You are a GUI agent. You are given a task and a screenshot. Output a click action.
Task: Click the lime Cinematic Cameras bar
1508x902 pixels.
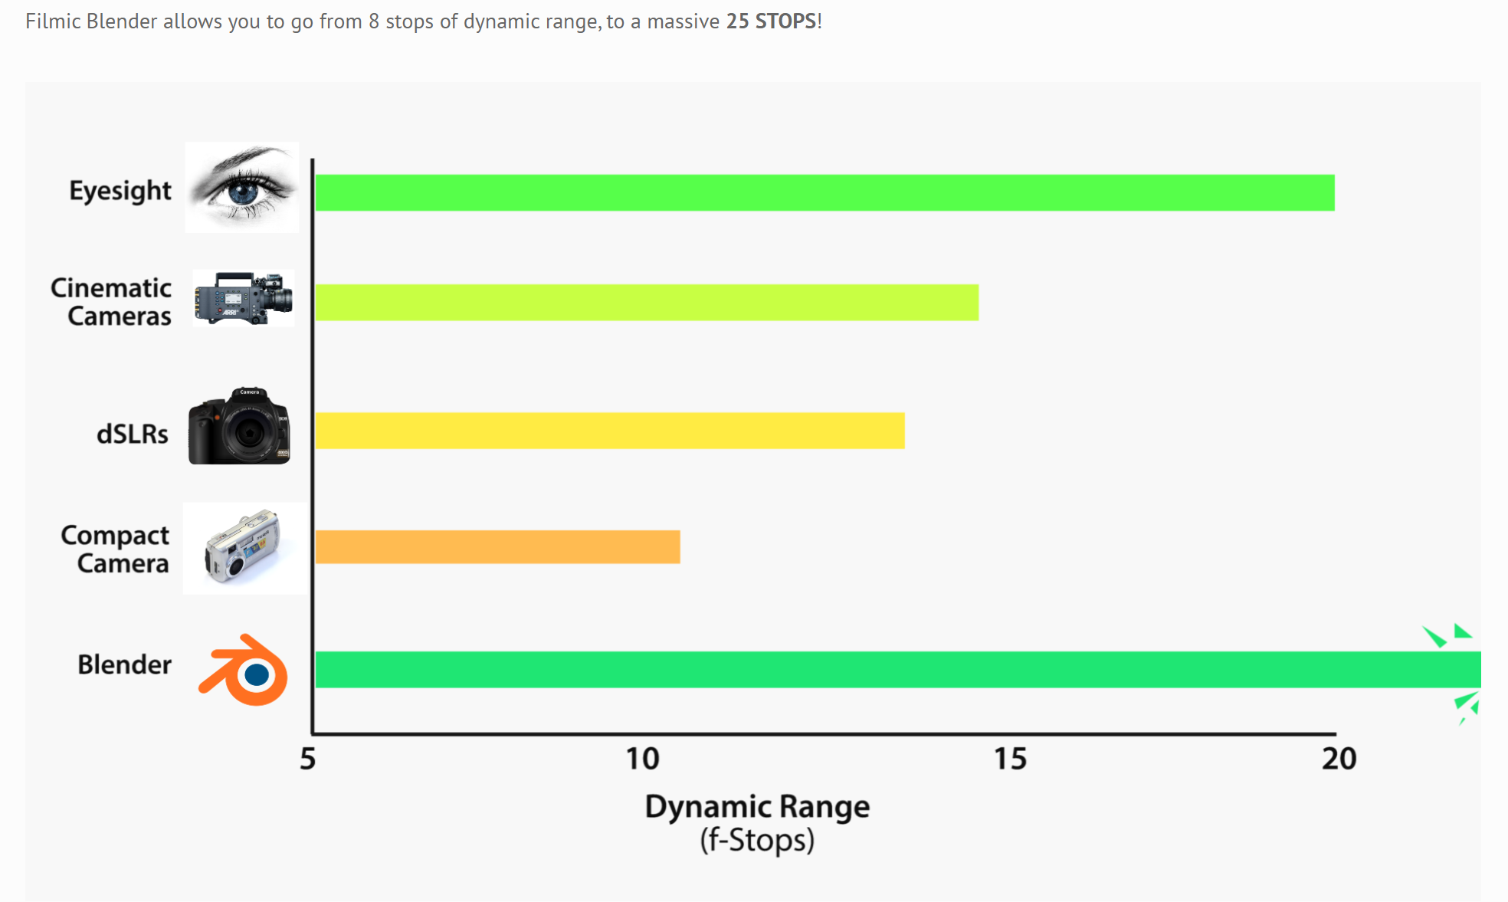coord(646,302)
